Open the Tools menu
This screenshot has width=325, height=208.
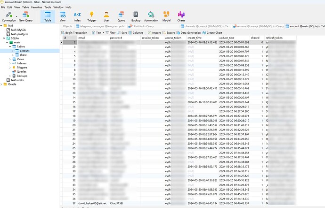coord(48,7)
